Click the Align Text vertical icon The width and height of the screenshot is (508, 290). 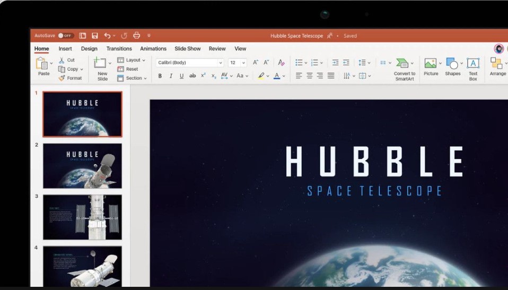[362, 76]
